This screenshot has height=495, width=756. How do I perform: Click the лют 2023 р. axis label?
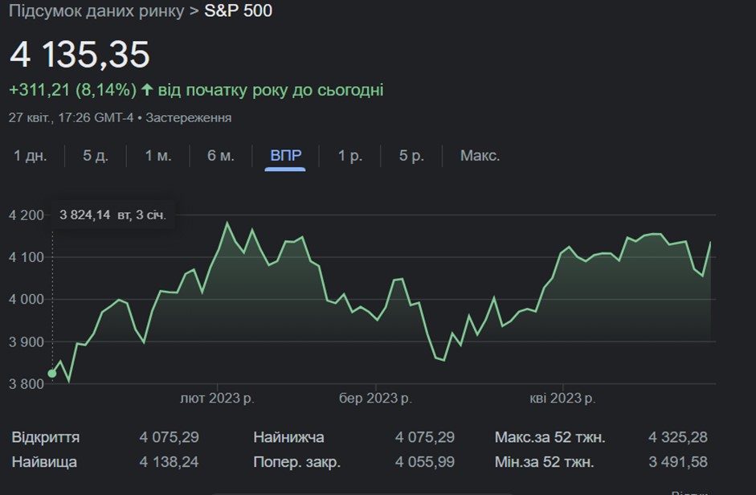coord(217,399)
